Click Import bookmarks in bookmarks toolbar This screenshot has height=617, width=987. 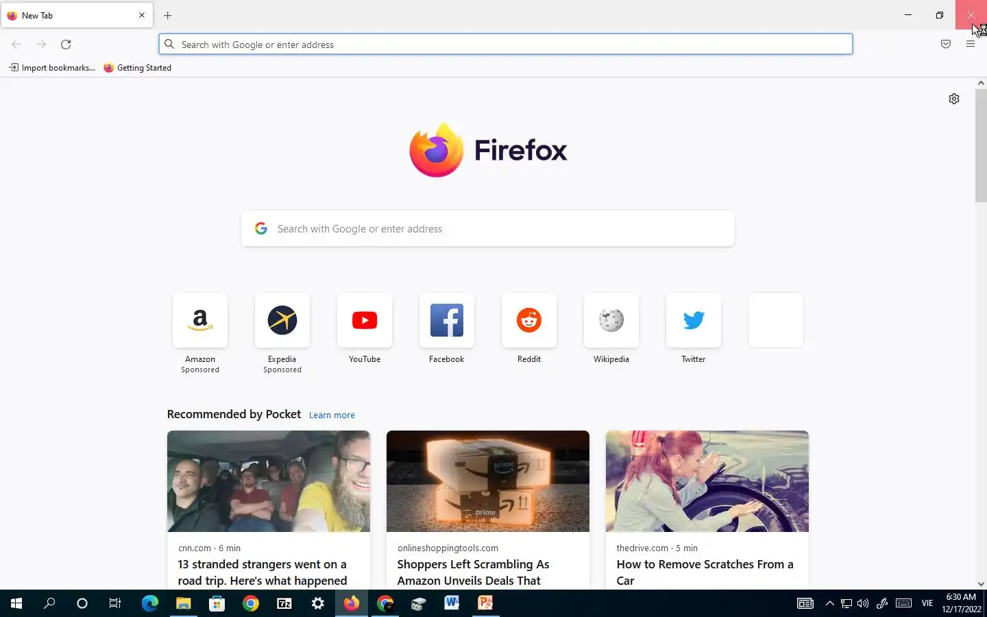(x=52, y=68)
